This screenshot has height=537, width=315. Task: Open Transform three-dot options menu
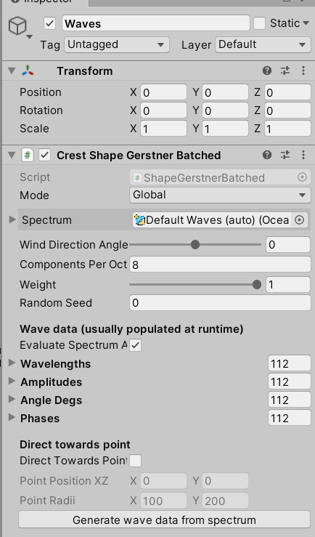(x=303, y=70)
